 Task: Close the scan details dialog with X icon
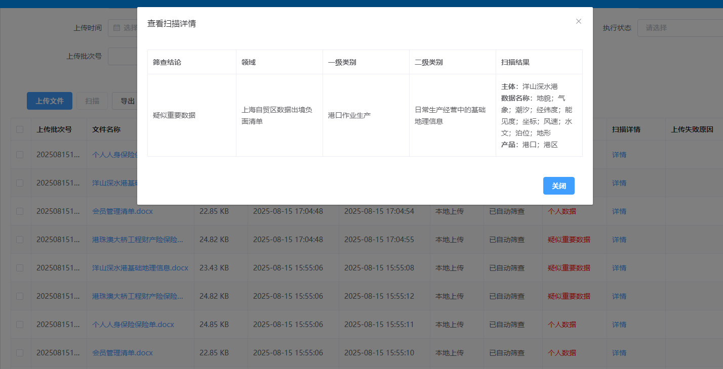(578, 21)
